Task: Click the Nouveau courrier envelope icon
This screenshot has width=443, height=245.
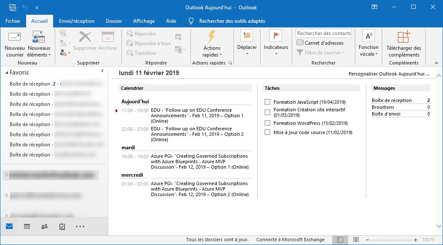Action: [15, 37]
